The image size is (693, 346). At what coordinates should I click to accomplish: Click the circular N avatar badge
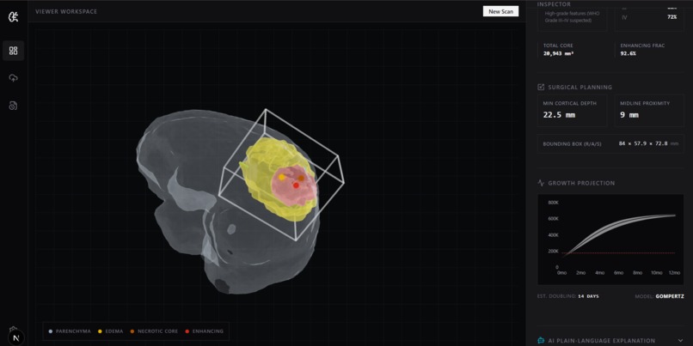click(x=16, y=338)
